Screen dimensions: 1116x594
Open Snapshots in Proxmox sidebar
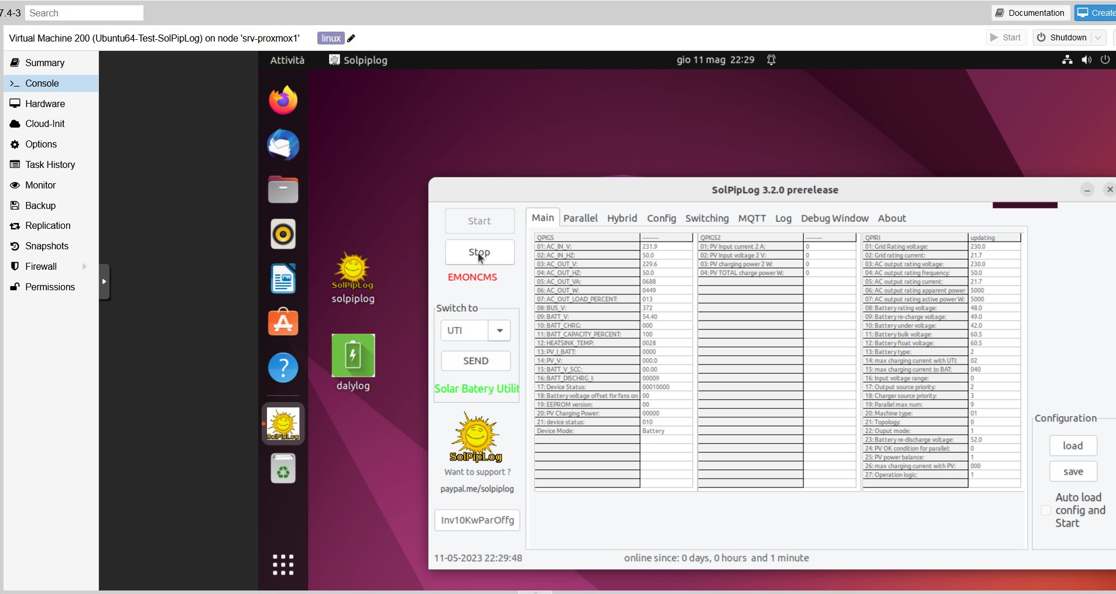click(51, 246)
